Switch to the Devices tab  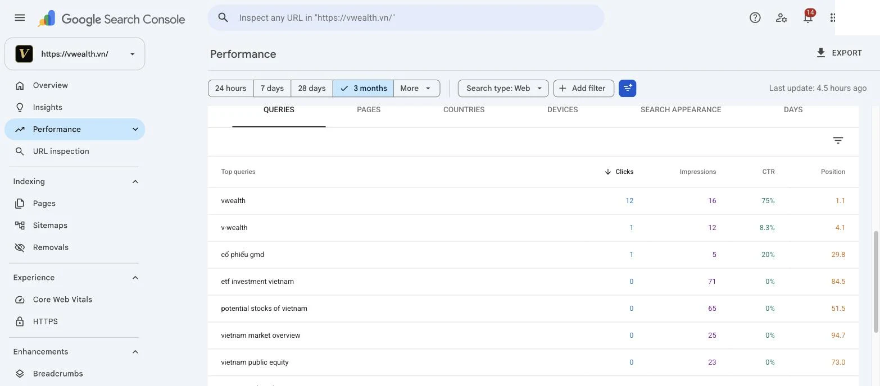[563, 110]
